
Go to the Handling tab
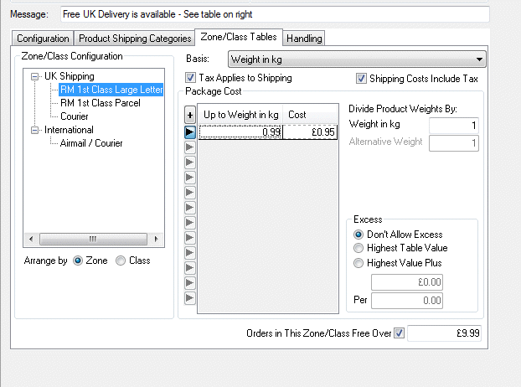point(304,39)
